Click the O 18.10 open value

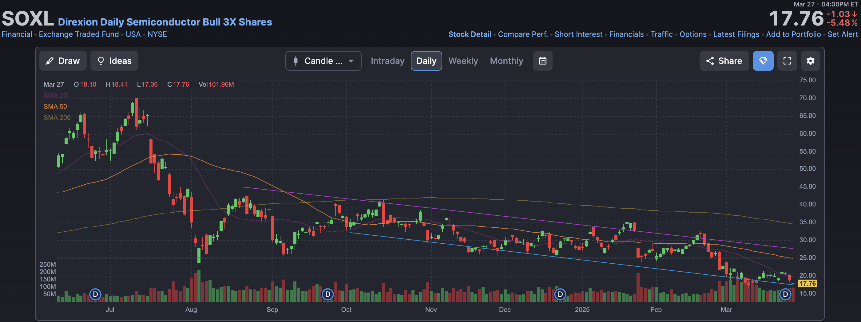(x=85, y=84)
